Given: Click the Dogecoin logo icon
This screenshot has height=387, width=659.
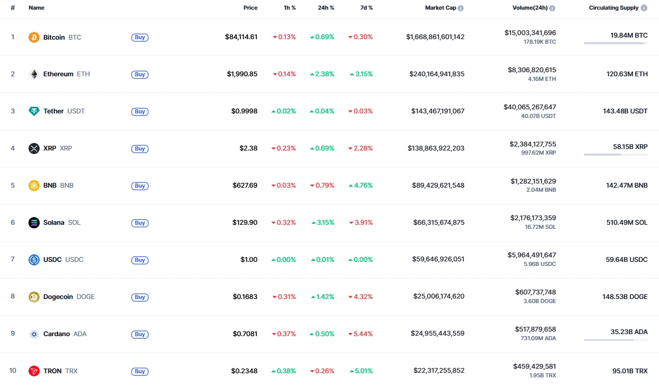Looking at the screenshot, I should [x=34, y=297].
